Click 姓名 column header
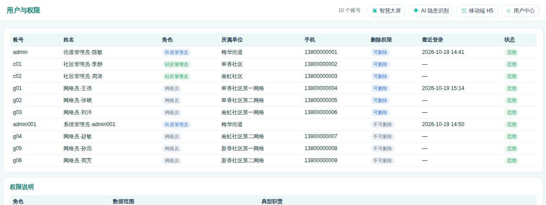 tap(69, 40)
